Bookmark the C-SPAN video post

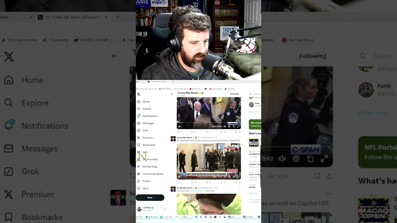[x=236, y=132]
